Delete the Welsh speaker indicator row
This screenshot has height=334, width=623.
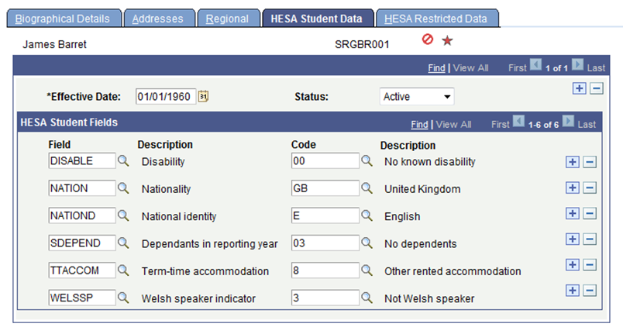tap(589, 291)
